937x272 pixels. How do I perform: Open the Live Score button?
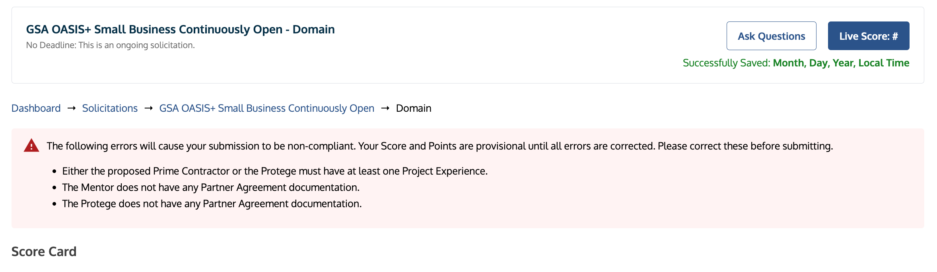(x=869, y=36)
